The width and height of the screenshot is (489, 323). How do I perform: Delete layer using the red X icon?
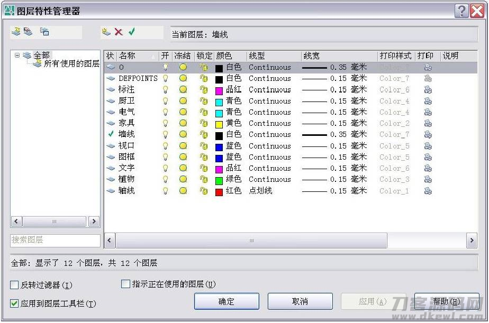(x=119, y=32)
